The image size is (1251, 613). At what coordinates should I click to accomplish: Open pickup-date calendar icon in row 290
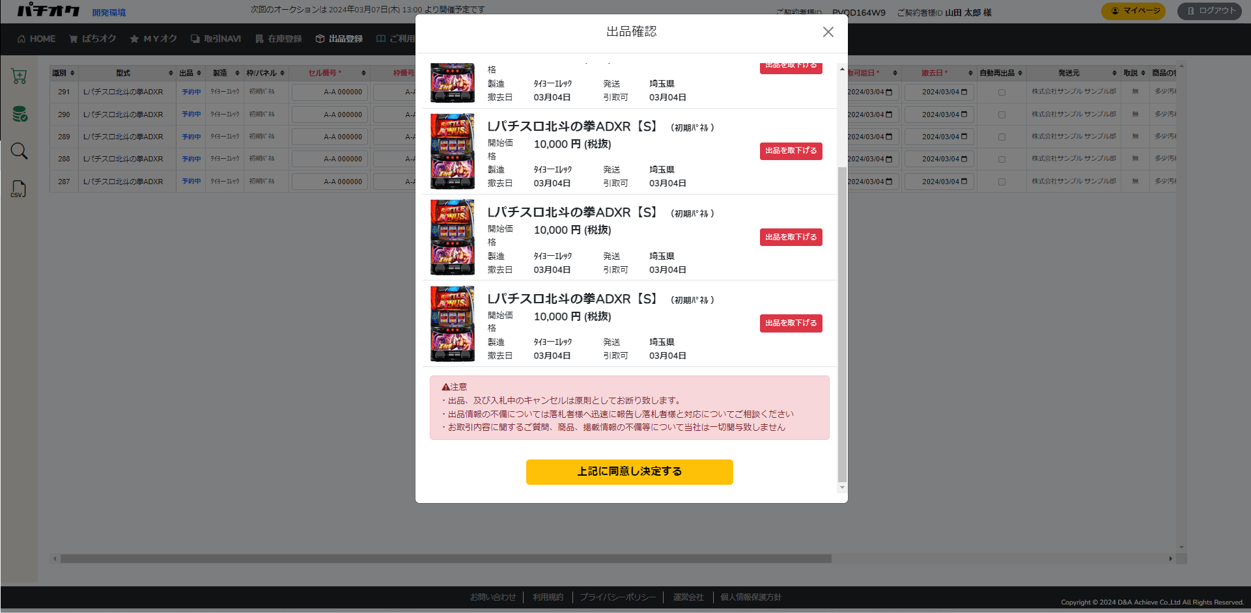click(889, 115)
